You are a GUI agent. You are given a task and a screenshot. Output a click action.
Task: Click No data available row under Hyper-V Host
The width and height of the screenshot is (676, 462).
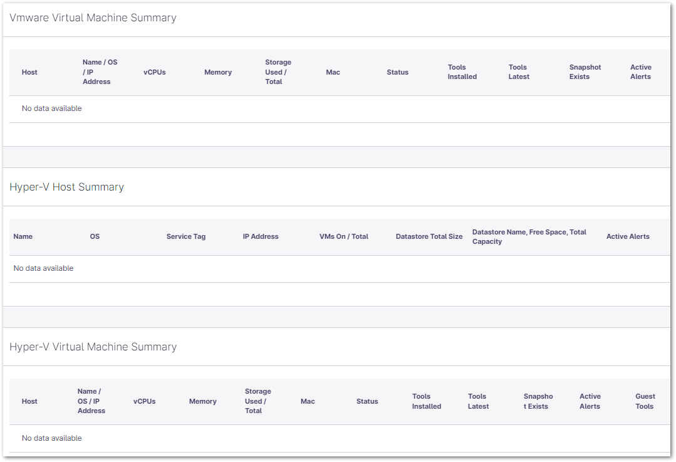43,268
